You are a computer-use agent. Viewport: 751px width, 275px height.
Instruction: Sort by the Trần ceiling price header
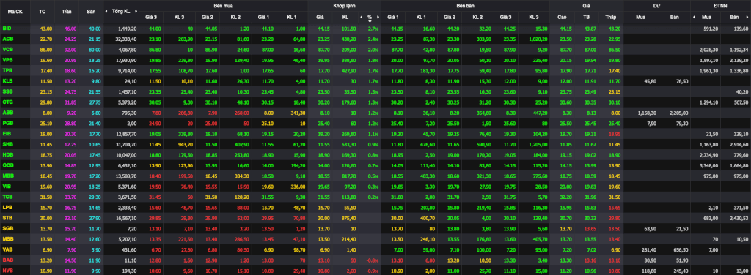tap(67, 11)
